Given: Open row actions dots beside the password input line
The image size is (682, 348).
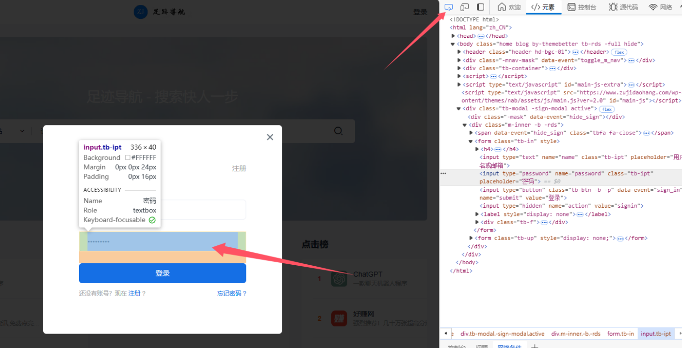Looking at the screenshot, I should click(x=443, y=173).
